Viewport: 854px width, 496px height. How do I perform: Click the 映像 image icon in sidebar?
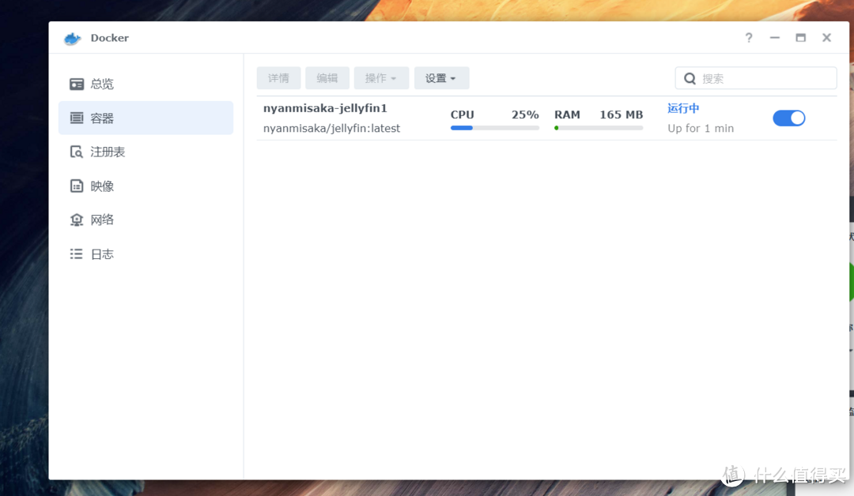77,186
